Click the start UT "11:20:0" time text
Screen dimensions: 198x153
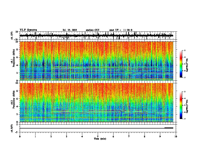[x=128, y=30]
